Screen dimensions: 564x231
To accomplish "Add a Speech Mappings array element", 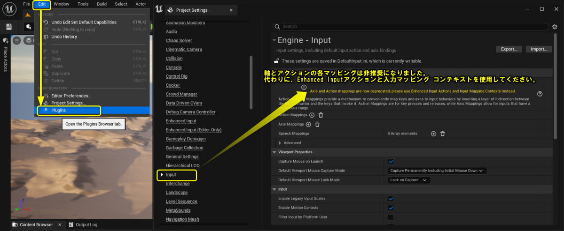I will [x=433, y=134].
